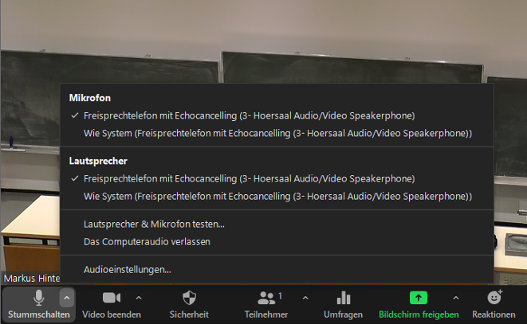
Task: Collapse the audio options arrow beside Stummschalten
Action: 66,298
